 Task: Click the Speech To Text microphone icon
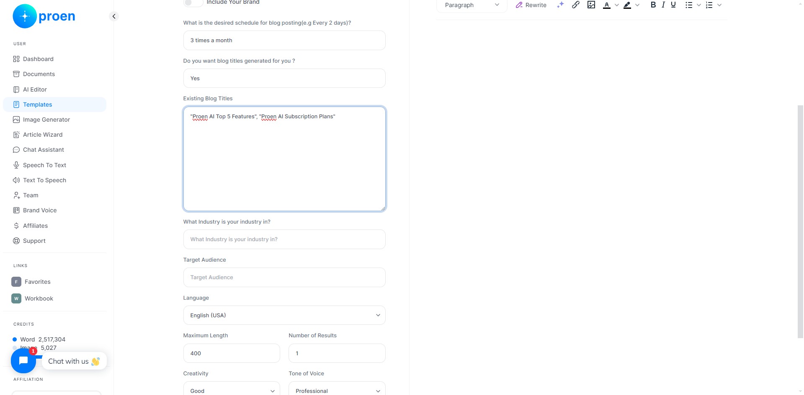click(x=16, y=165)
